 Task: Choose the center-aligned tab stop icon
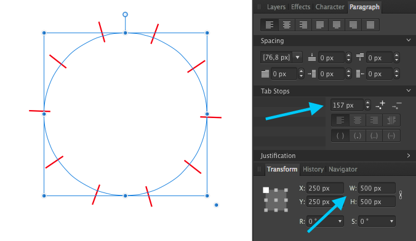357,120
